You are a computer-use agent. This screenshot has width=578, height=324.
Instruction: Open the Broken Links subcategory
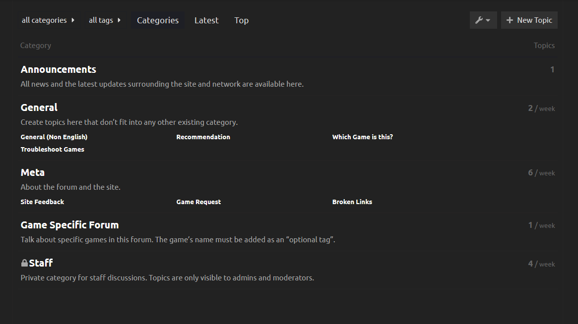point(352,202)
